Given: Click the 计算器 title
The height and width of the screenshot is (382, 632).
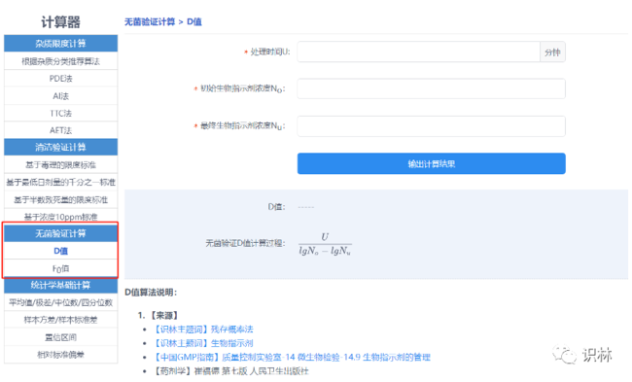Looking at the screenshot, I should [61, 21].
